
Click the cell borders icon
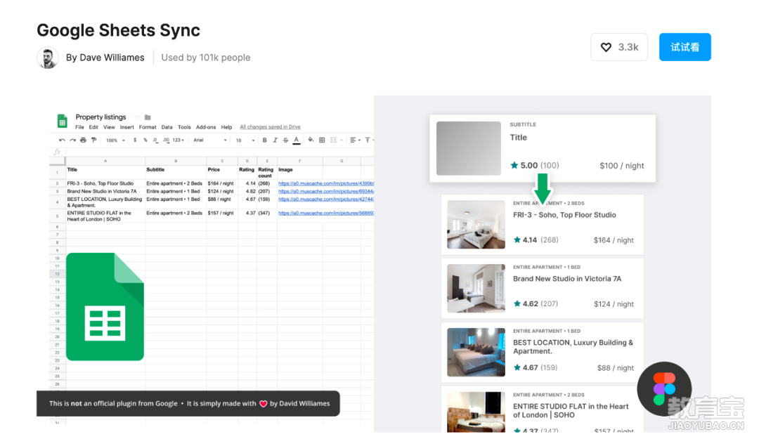[322, 140]
